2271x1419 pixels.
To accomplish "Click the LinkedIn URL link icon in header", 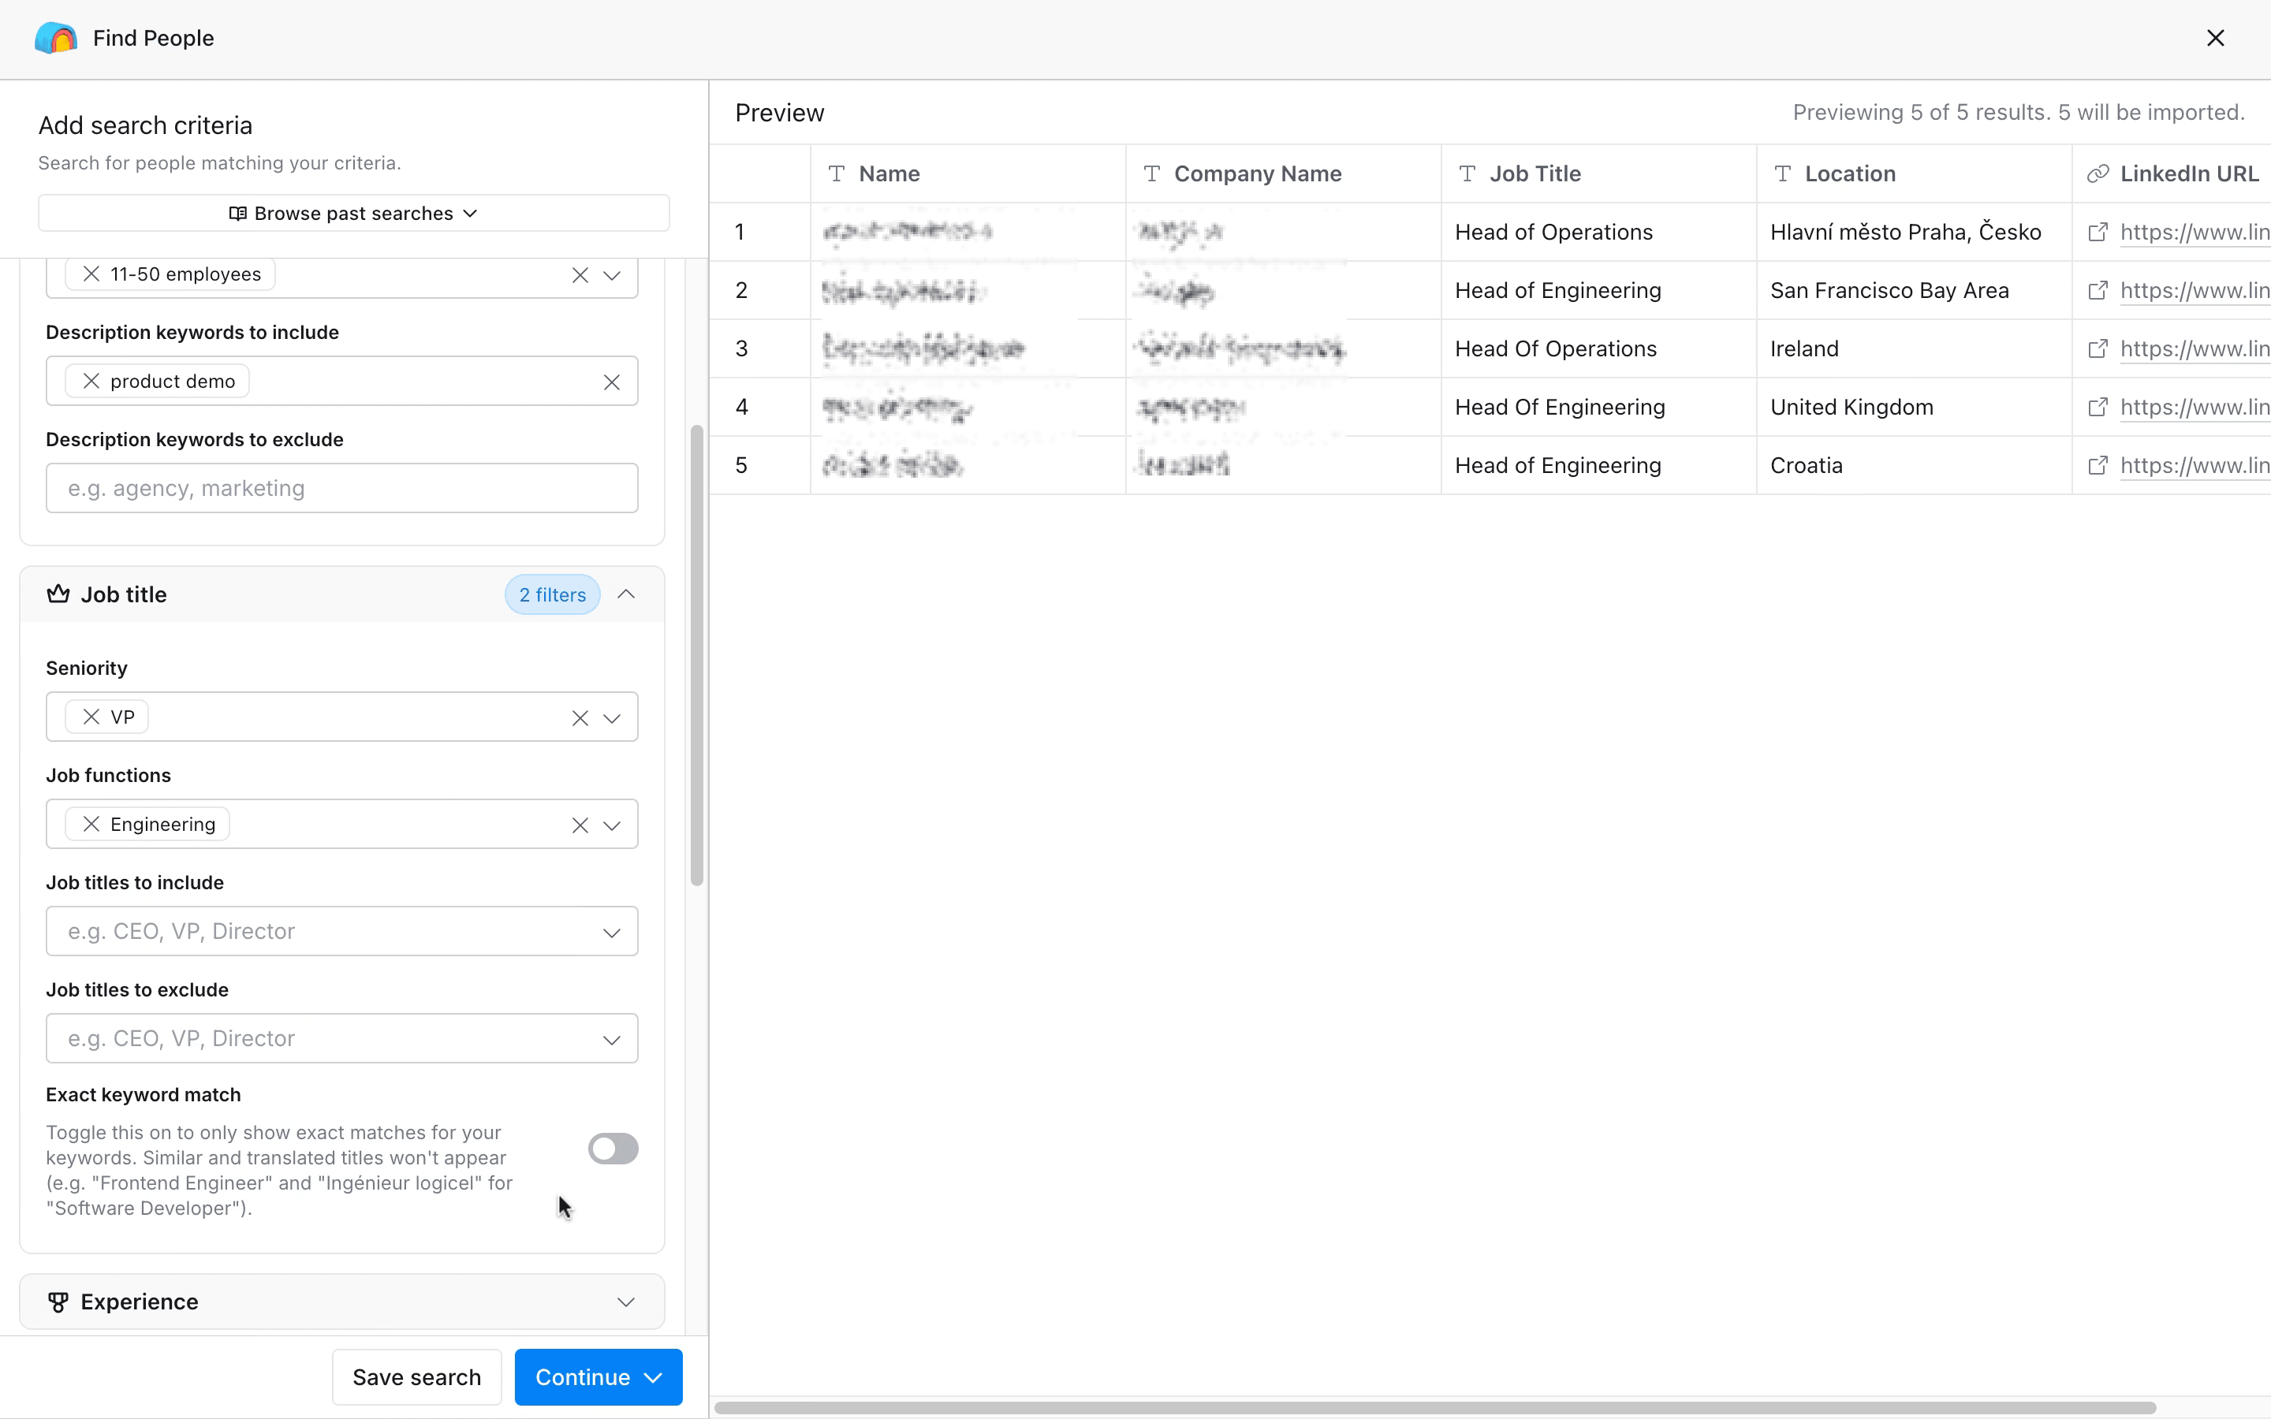I will click(2098, 173).
